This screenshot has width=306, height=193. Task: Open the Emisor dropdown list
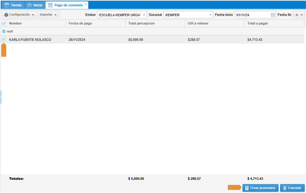tap(144, 15)
